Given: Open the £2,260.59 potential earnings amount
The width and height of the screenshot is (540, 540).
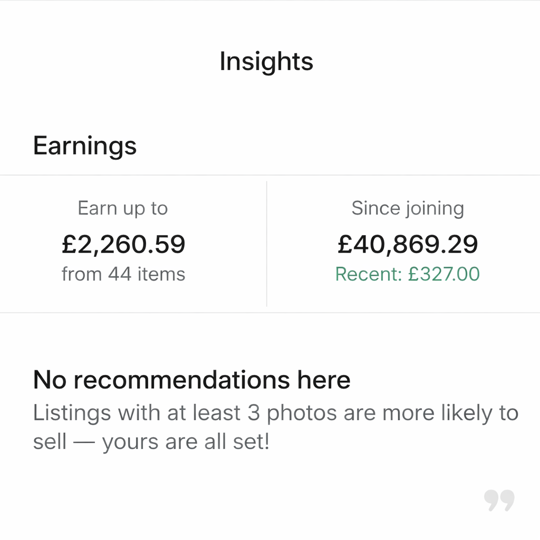Looking at the screenshot, I should [x=123, y=244].
